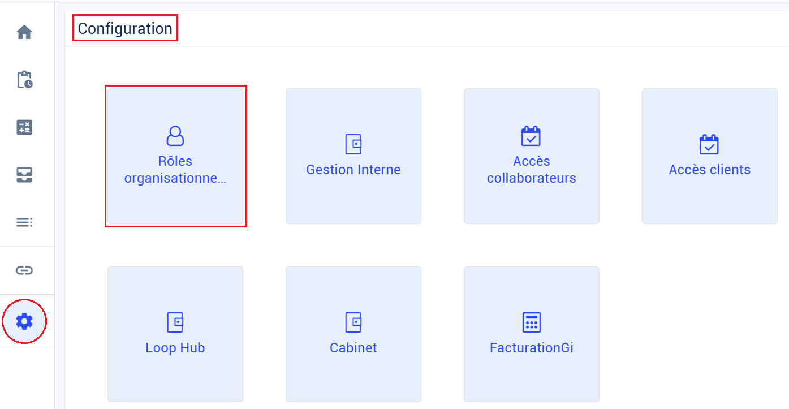Select the Cabinet label text
Viewport: 789px width, 409px height.
353,348
